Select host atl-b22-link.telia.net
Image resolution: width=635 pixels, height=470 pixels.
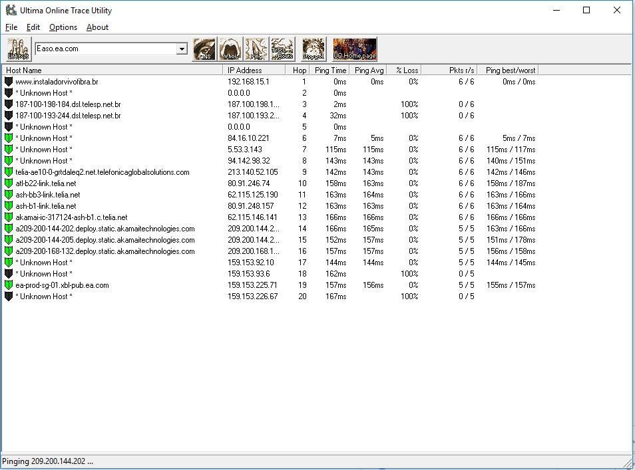coord(46,183)
